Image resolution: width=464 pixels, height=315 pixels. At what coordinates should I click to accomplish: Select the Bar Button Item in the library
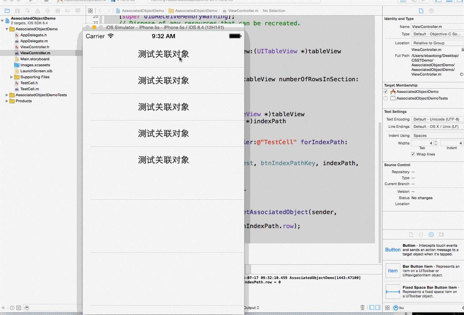click(x=423, y=271)
